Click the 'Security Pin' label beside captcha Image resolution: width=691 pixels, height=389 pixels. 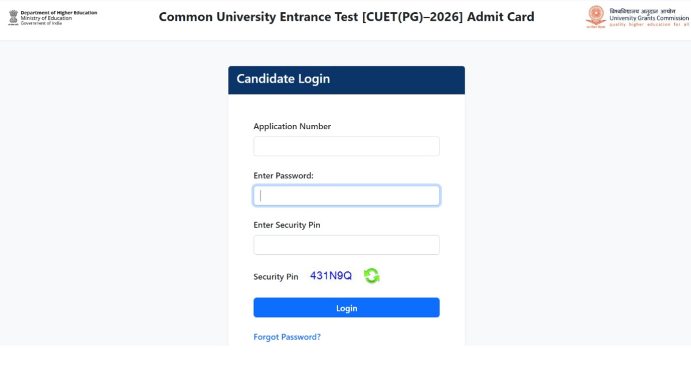coord(276,277)
